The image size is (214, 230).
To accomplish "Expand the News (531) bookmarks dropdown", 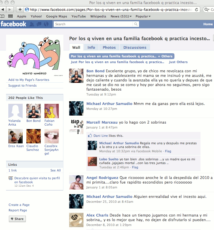I will tap(121, 16).
